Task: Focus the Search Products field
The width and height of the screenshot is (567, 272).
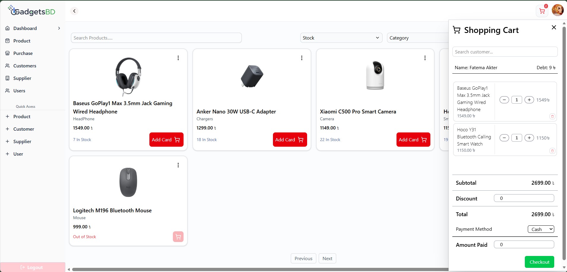Action: (x=156, y=38)
